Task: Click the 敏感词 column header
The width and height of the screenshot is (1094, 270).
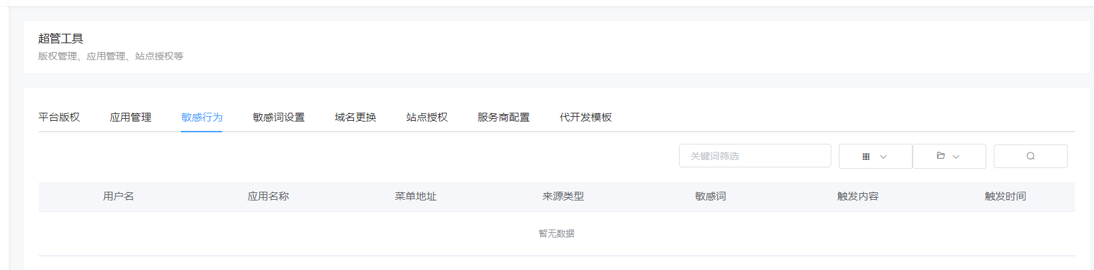Action: [710, 196]
